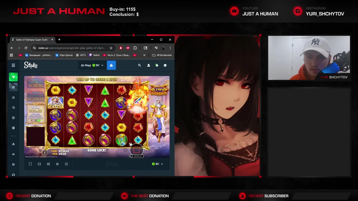Open the GPT3 bookmark

click(x=81, y=55)
